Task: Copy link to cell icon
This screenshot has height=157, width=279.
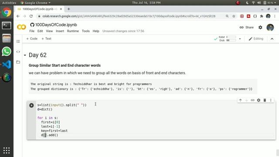Action: pyautogui.click(x=252, y=100)
